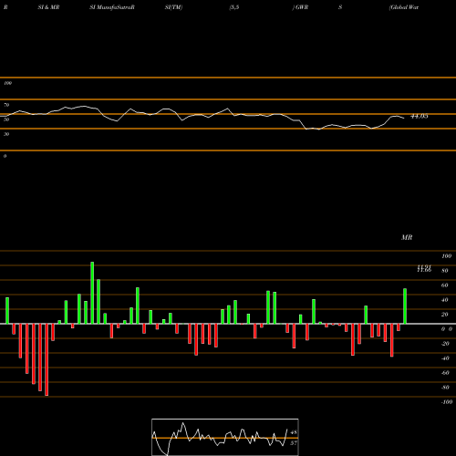This screenshot has height=456, width=456.
Task: Click the -20 label on MR axis
Action: [445, 344]
